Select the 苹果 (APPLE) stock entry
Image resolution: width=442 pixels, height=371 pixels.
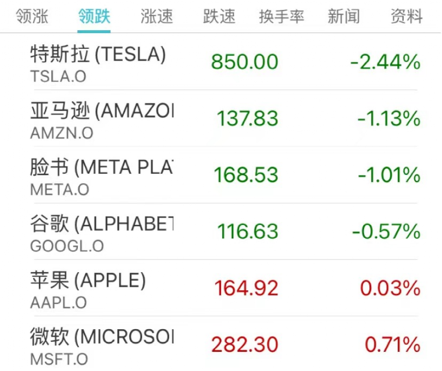click(x=221, y=288)
